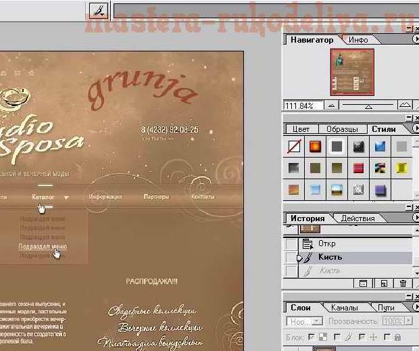The width and height of the screenshot is (419, 351).
Task: Apply the 'no style' red-slash preset
Action: [x=294, y=147]
